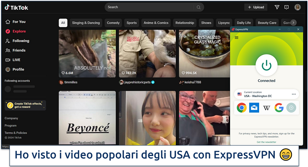Click the US flag location icon
The image size is (308, 167).
240,94
